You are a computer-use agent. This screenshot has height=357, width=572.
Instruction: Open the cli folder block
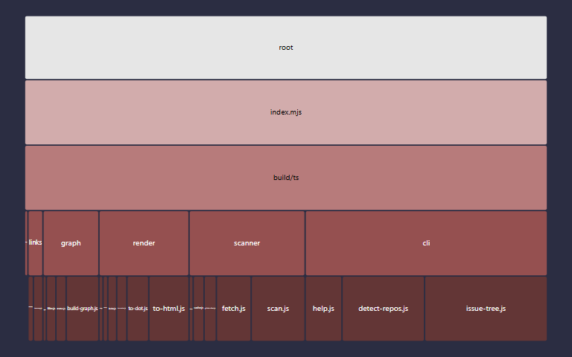(426, 243)
